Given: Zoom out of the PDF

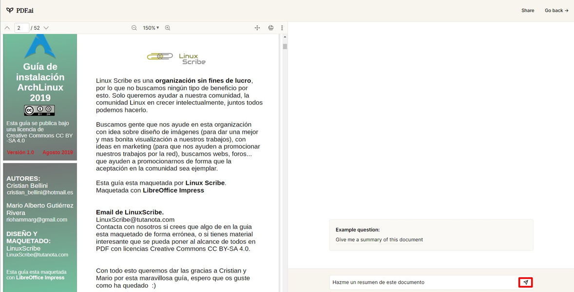Looking at the screenshot, I should pos(134,28).
